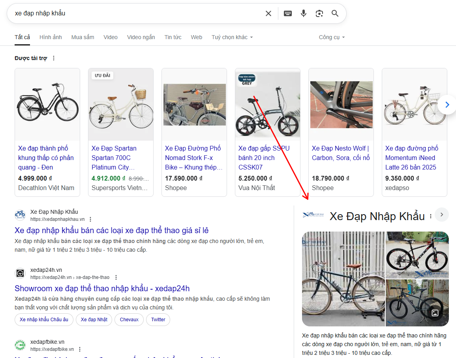Open Xe đạp thành phố khung thấp product
This screenshot has width=456, height=358.
pos(46,158)
